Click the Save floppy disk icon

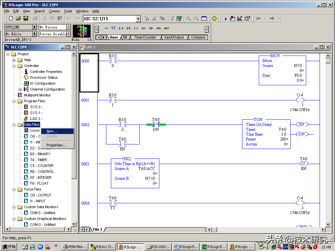pos(26,19)
